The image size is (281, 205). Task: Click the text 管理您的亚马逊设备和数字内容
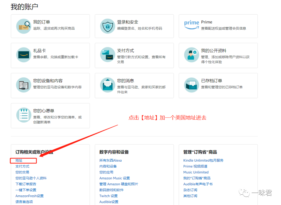click(x=57, y=87)
